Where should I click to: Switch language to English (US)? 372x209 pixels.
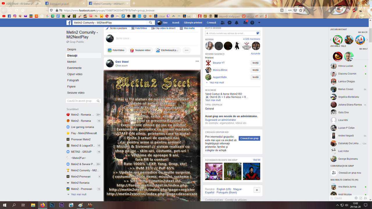(224, 189)
